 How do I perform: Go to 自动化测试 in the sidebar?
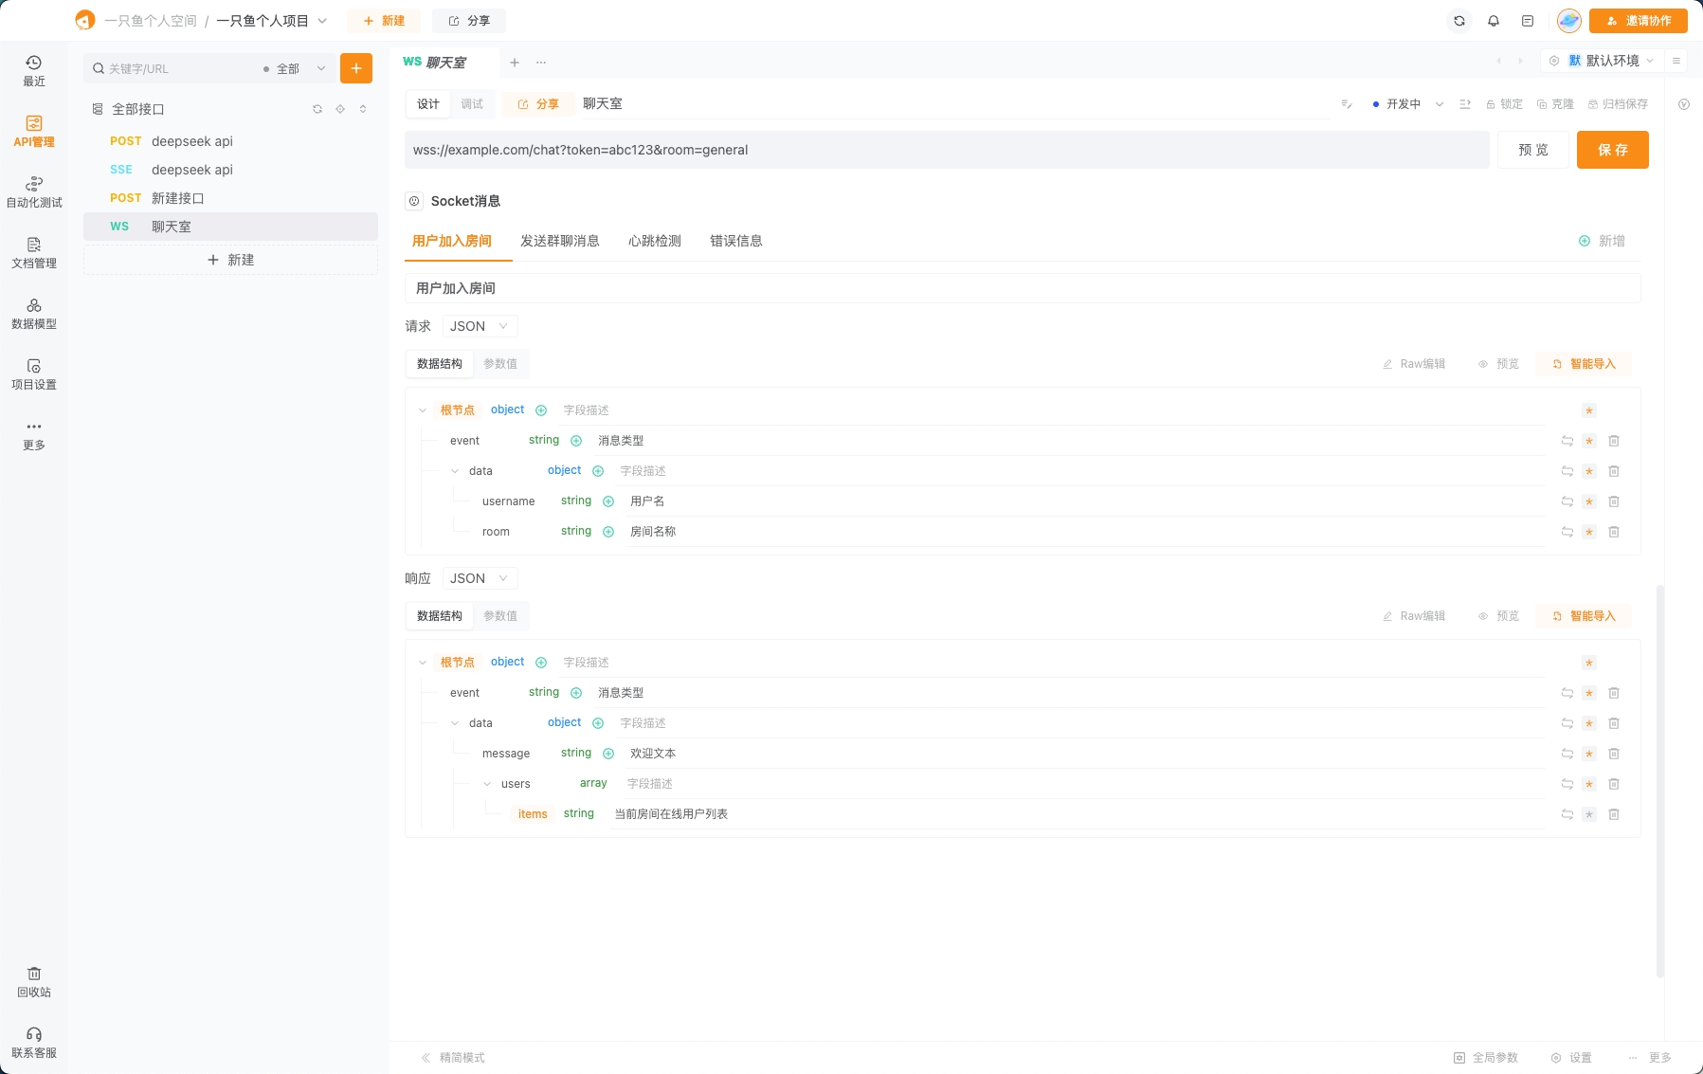click(33, 192)
